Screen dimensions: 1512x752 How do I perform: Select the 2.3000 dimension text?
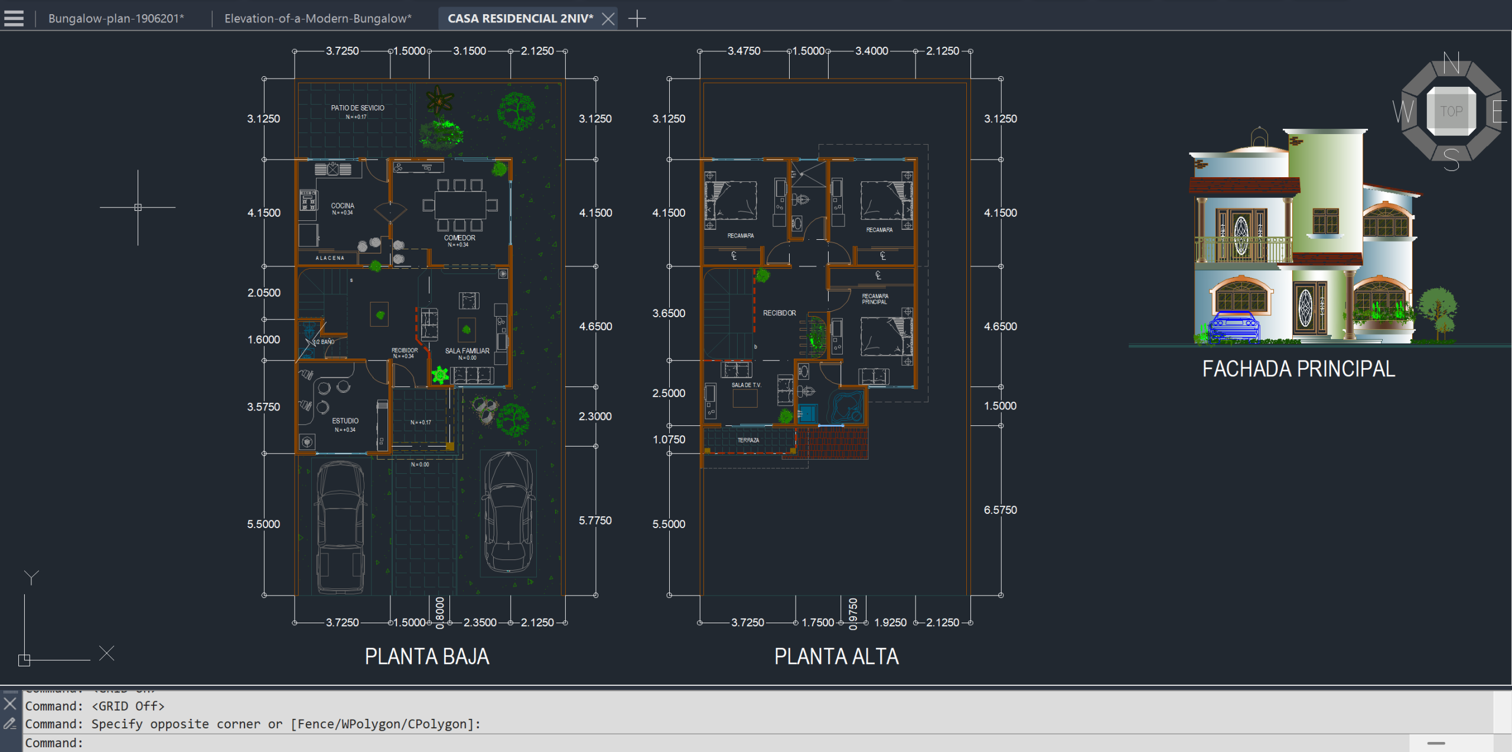[x=595, y=416]
